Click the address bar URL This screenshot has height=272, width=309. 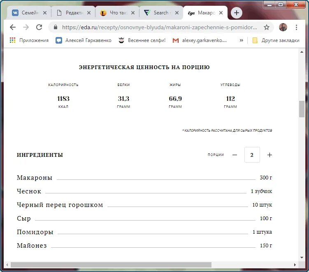click(x=159, y=27)
